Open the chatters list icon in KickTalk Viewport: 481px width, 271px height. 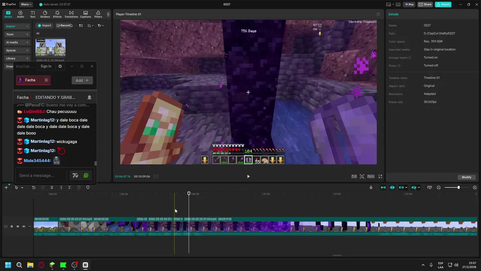[89, 97]
